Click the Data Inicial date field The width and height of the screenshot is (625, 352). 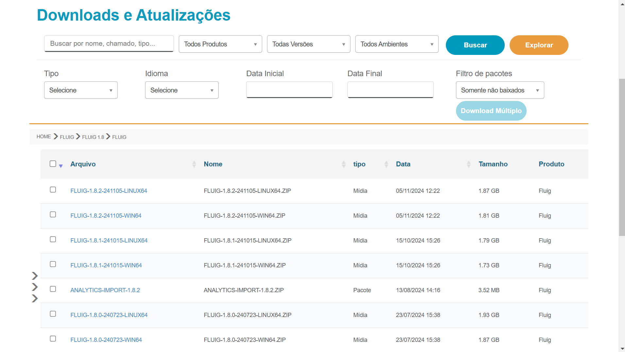289,90
